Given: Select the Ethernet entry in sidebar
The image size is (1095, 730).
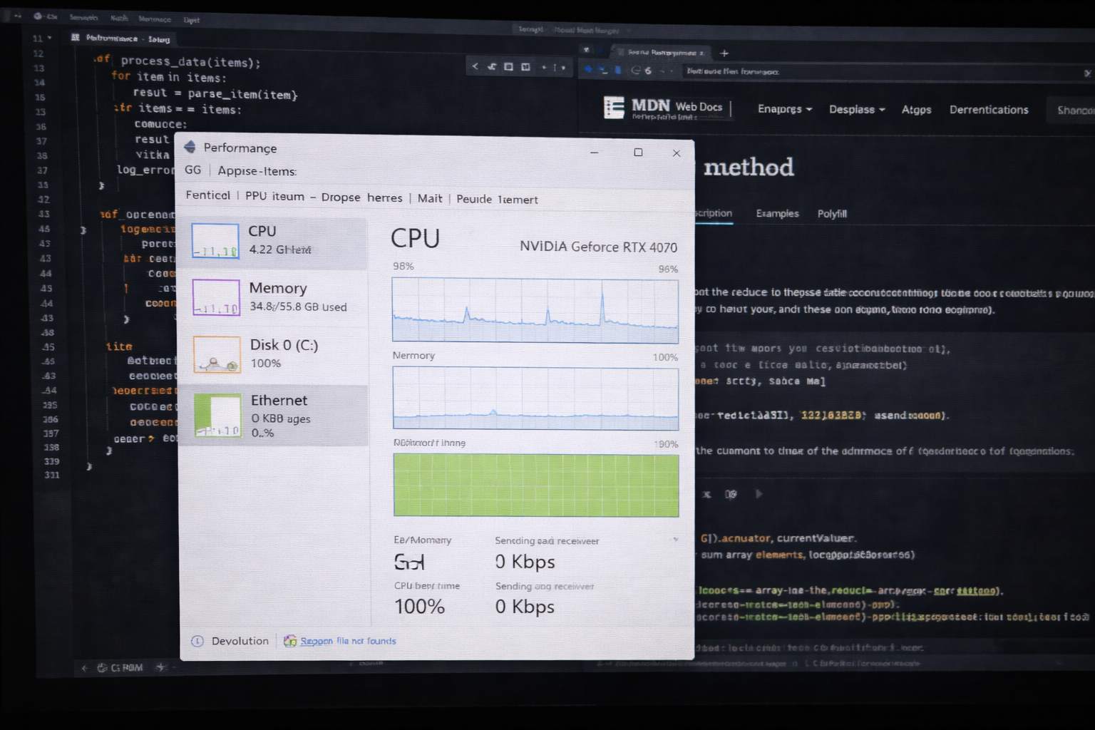Looking at the screenshot, I should [x=274, y=416].
